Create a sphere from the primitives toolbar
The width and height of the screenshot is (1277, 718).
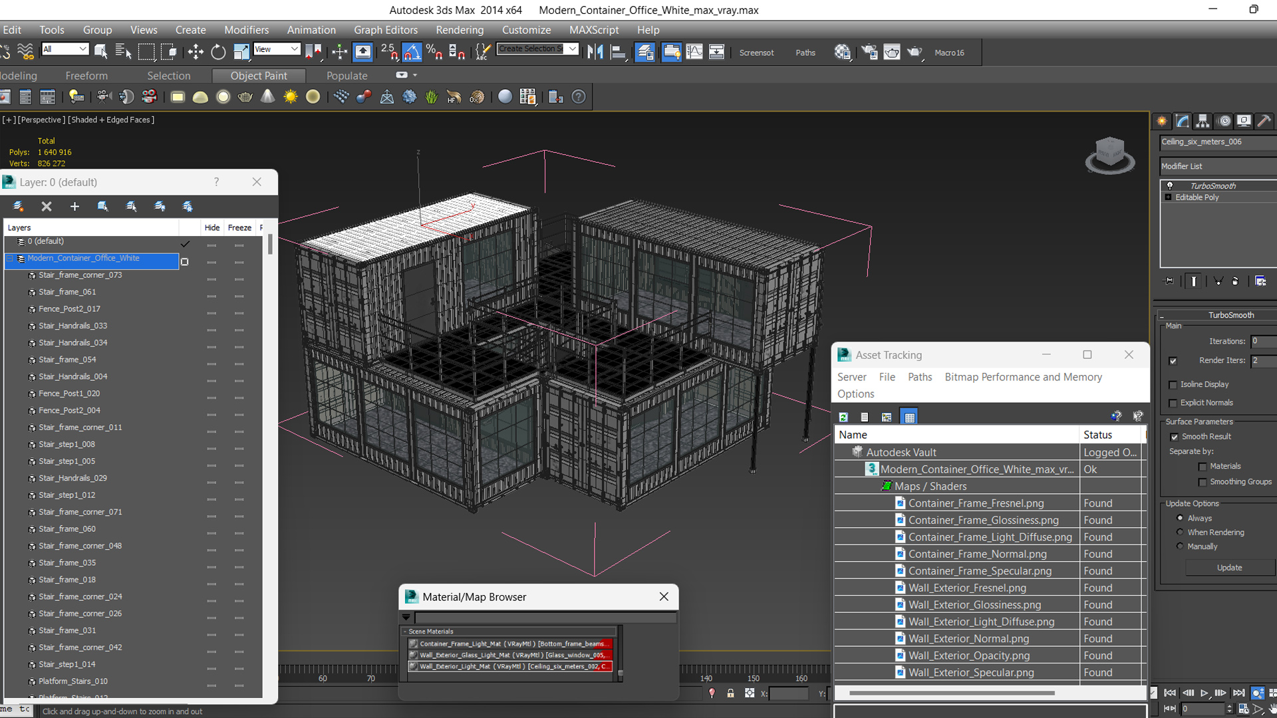click(x=223, y=97)
